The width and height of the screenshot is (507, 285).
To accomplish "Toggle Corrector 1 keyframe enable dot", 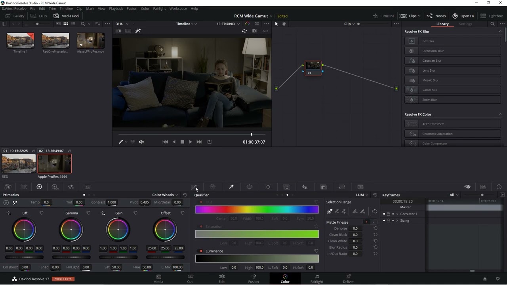I will pos(384,214).
